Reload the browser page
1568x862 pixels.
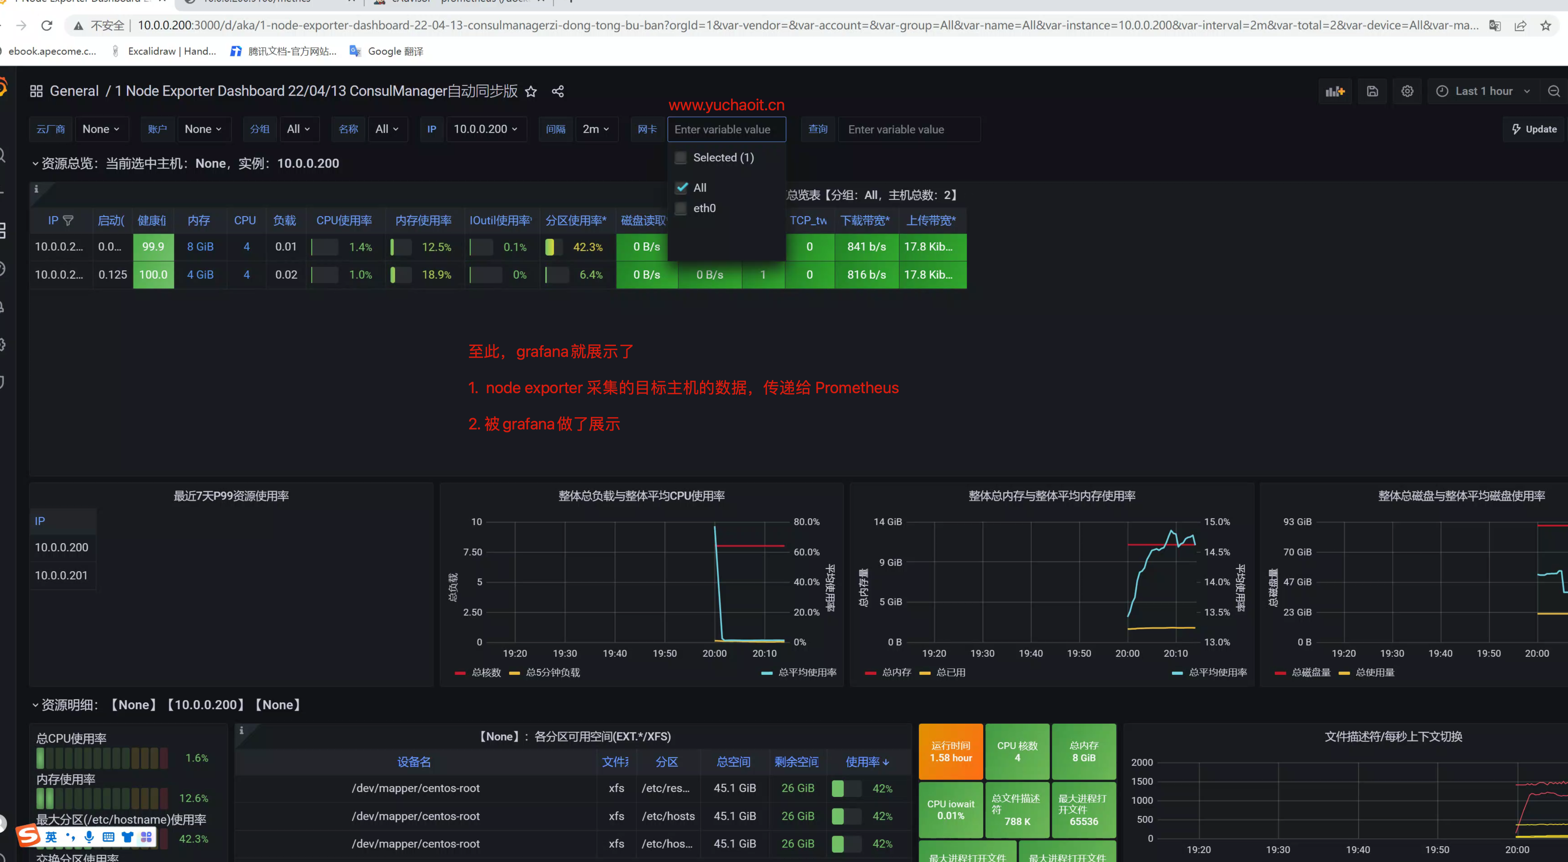click(x=46, y=26)
